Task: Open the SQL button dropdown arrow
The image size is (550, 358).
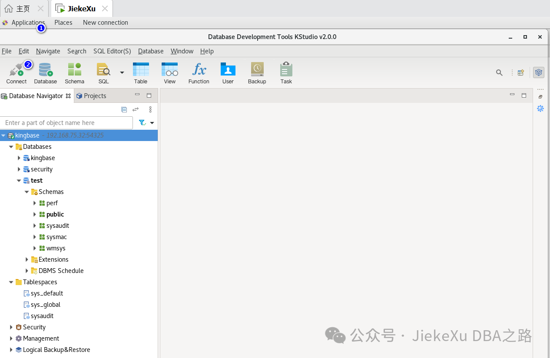Action: 122,72
